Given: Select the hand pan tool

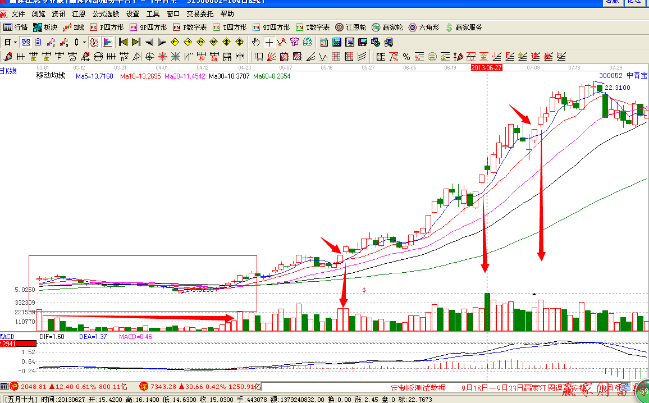Looking at the screenshot, I should (256, 42).
